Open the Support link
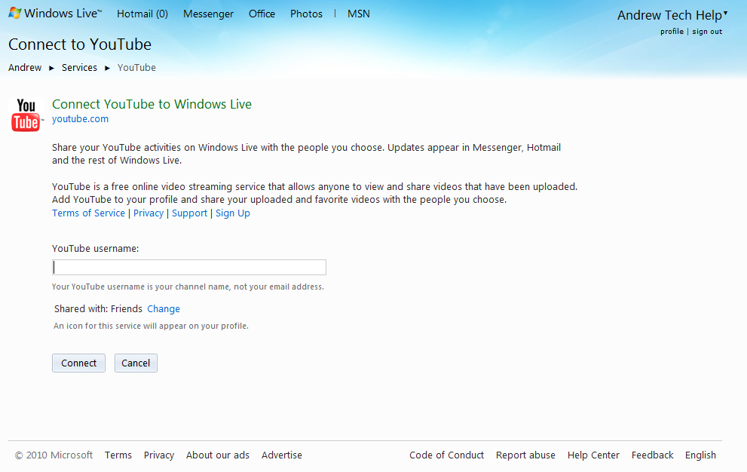 pyautogui.click(x=190, y=213)
